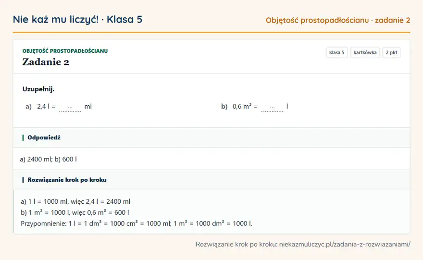Open the niekazmuliczyc.pl/zadania-z-rozwiazaniami/ link
Viewport: 423px width, 260px height.
[x=345, y=244]
